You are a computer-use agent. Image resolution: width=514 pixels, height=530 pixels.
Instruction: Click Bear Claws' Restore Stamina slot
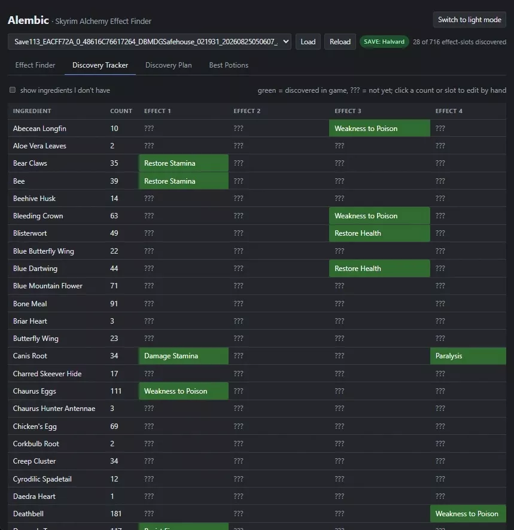184,163
